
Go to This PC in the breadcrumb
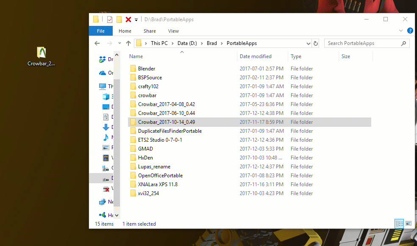159,43
